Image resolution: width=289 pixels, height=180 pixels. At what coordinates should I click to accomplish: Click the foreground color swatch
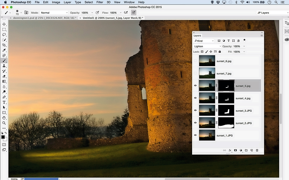tap(3, 137)
